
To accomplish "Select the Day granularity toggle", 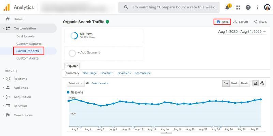I will click(226, 83).
